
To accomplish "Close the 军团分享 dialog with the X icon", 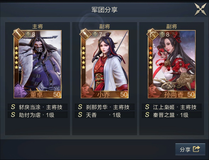I will [x=200, y=9].
